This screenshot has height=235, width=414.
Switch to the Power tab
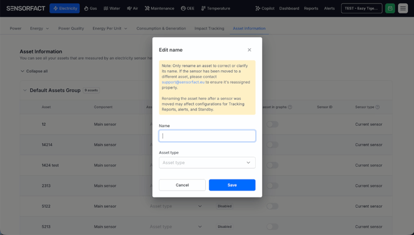[x=15, y=28]
